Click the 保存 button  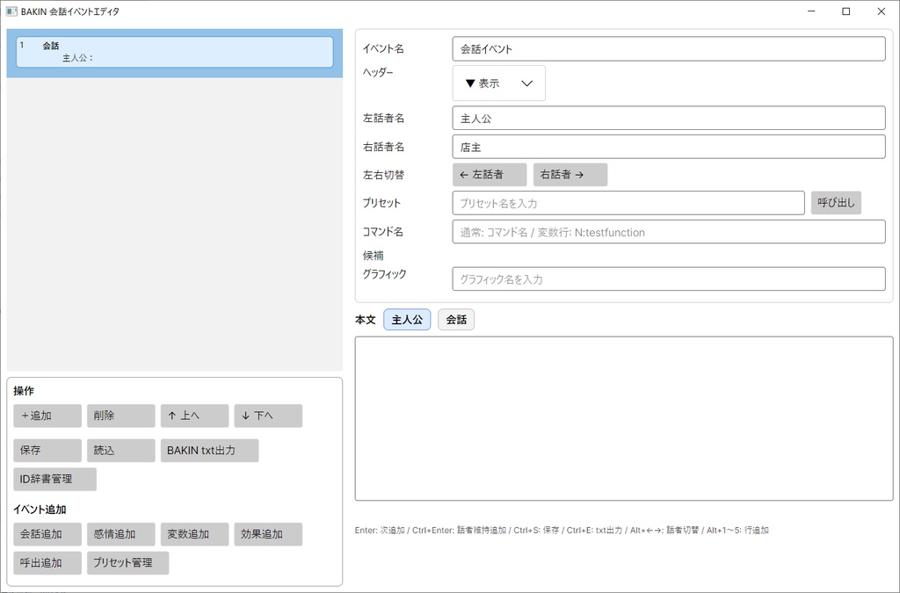coord(47,450)
